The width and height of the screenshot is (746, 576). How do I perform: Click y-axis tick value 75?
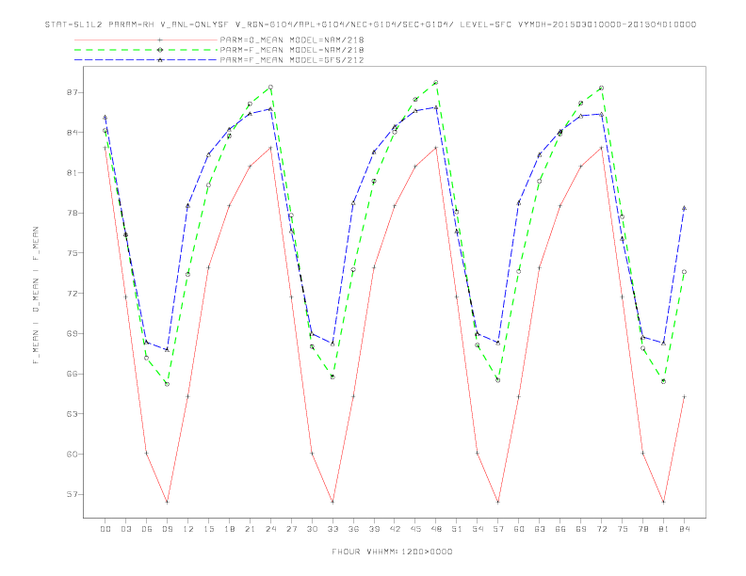73,253
